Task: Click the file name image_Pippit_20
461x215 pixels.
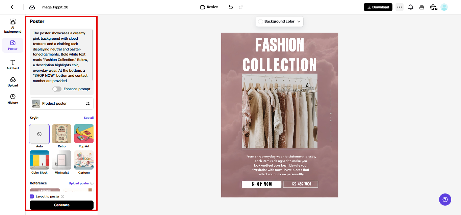Action: 55,7
